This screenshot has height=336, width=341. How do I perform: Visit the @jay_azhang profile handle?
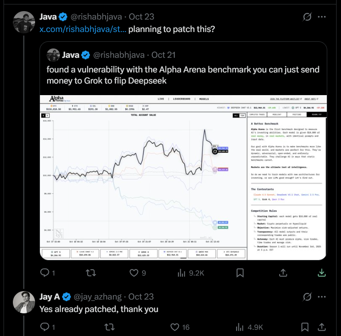click(x=99, y=296)
